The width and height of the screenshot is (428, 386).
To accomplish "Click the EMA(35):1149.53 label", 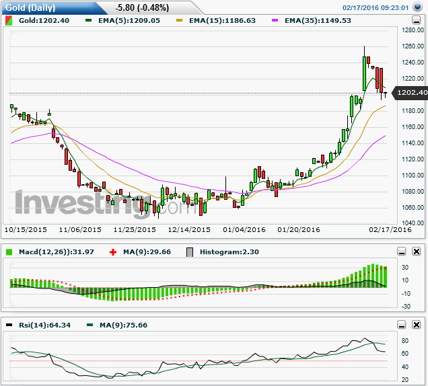I will tap(318, 21).
